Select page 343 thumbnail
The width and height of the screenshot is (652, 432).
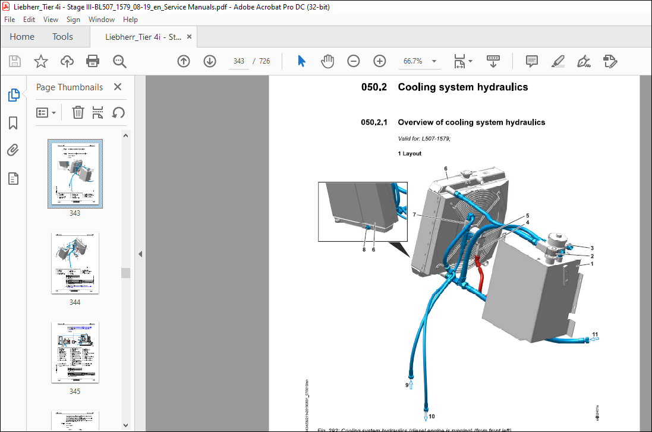[x=75, y=174]
